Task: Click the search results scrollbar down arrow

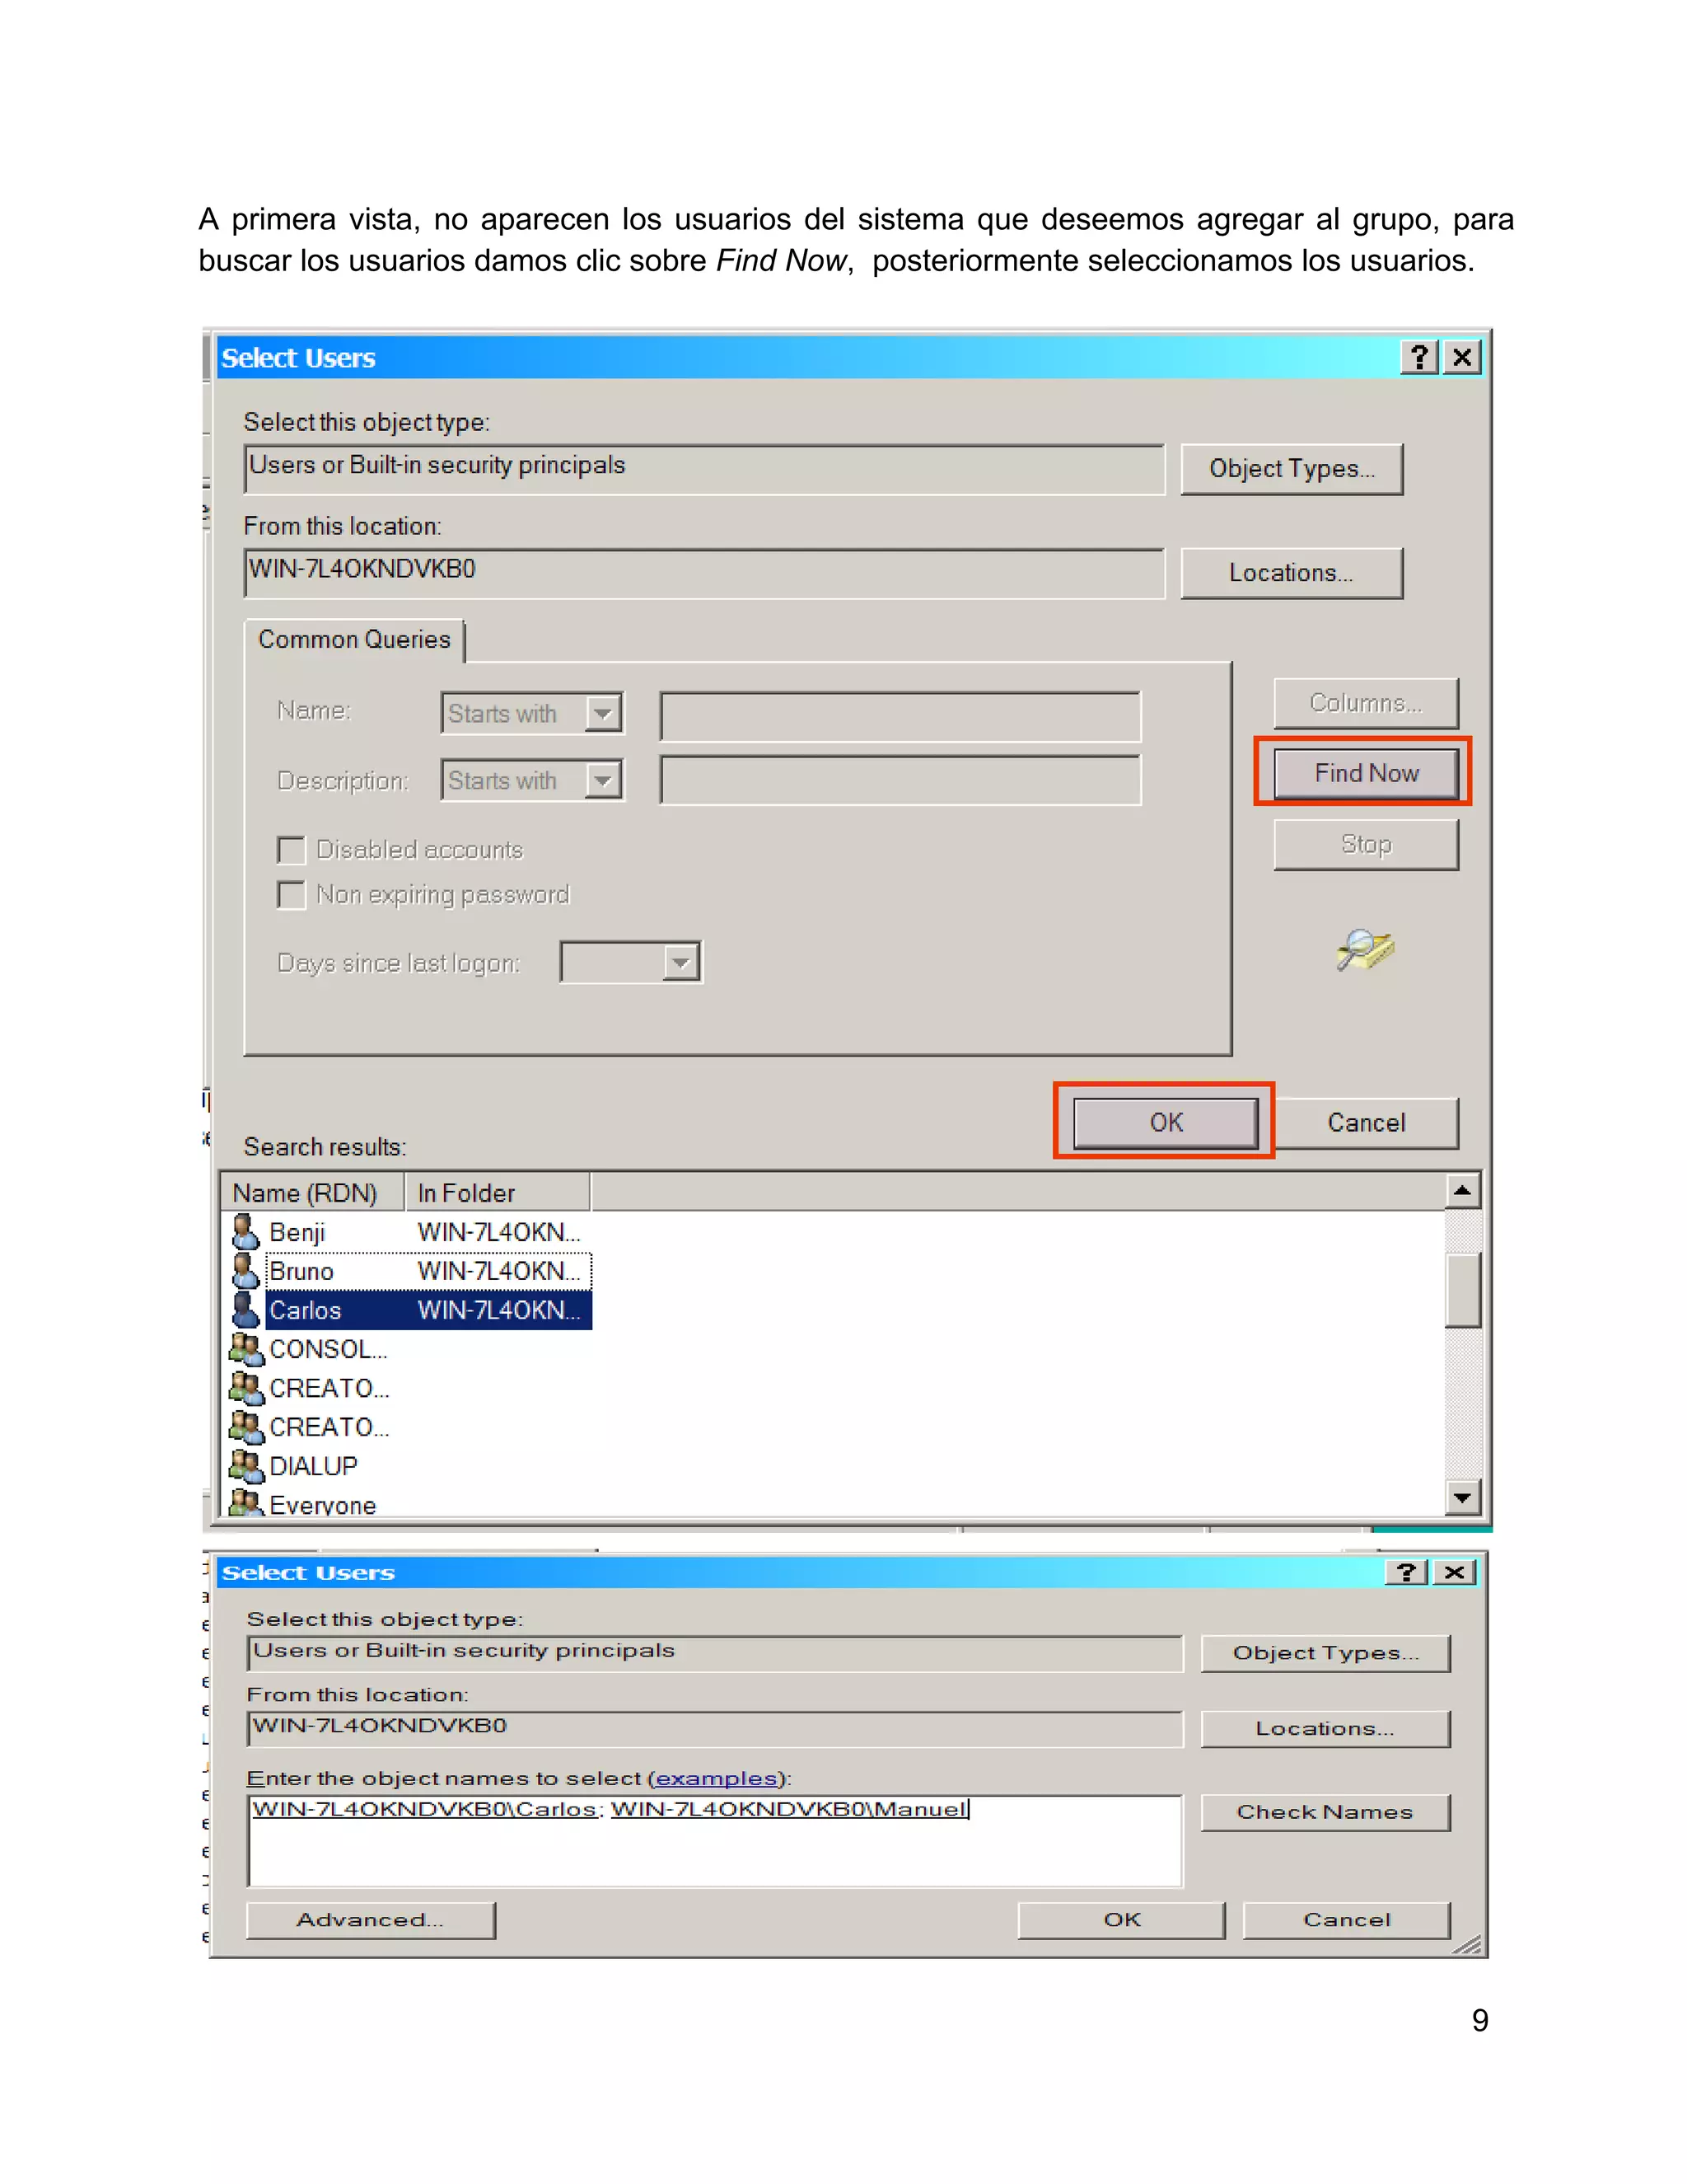Action: 1462,1497
